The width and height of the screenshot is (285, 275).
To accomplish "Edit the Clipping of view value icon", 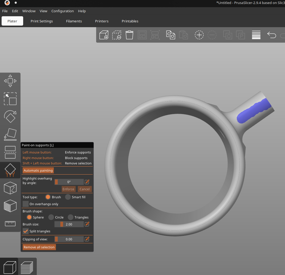I will tap(87, 239).
